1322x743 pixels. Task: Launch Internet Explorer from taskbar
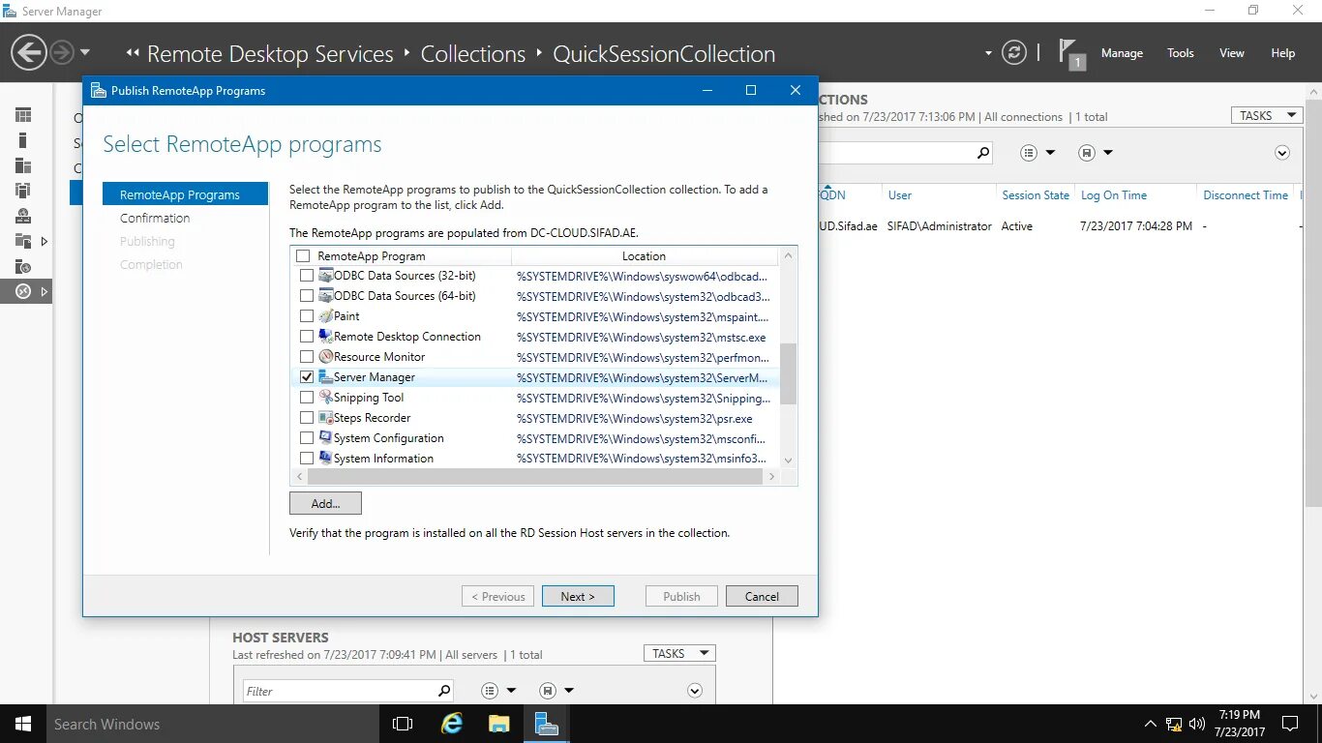[452, 724]
